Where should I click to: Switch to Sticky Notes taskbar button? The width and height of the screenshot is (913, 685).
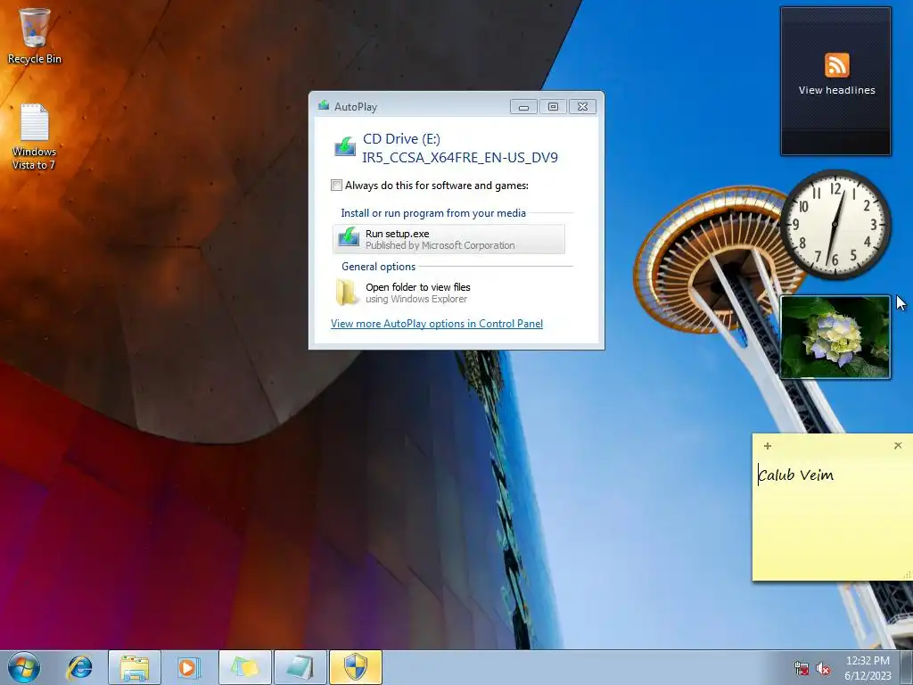(x=245, y=667)
